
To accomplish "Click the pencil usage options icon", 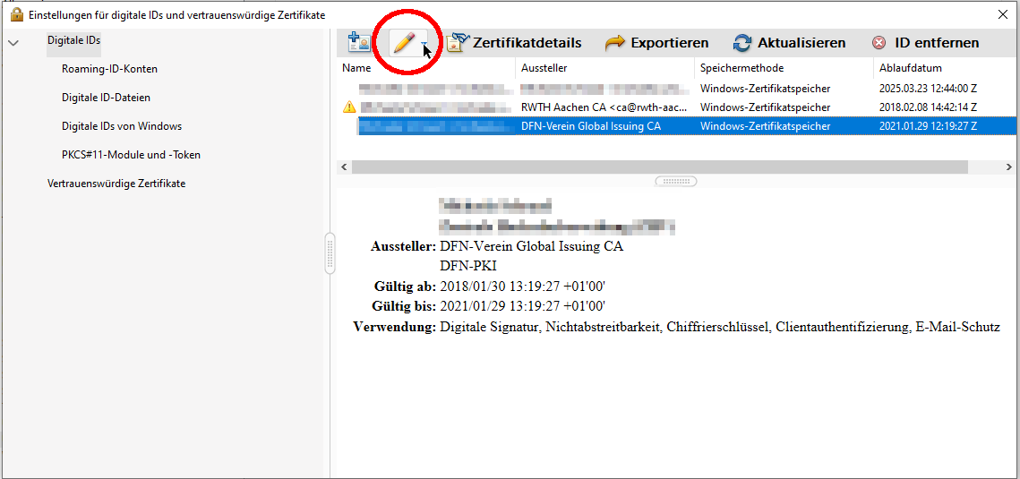I will (x=404, y=43).
